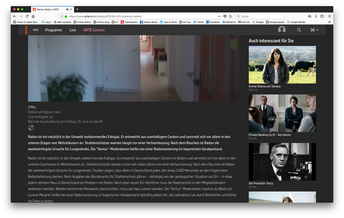
Task: Open the Firefox hamburger menu
Action: tap(330, 16)
